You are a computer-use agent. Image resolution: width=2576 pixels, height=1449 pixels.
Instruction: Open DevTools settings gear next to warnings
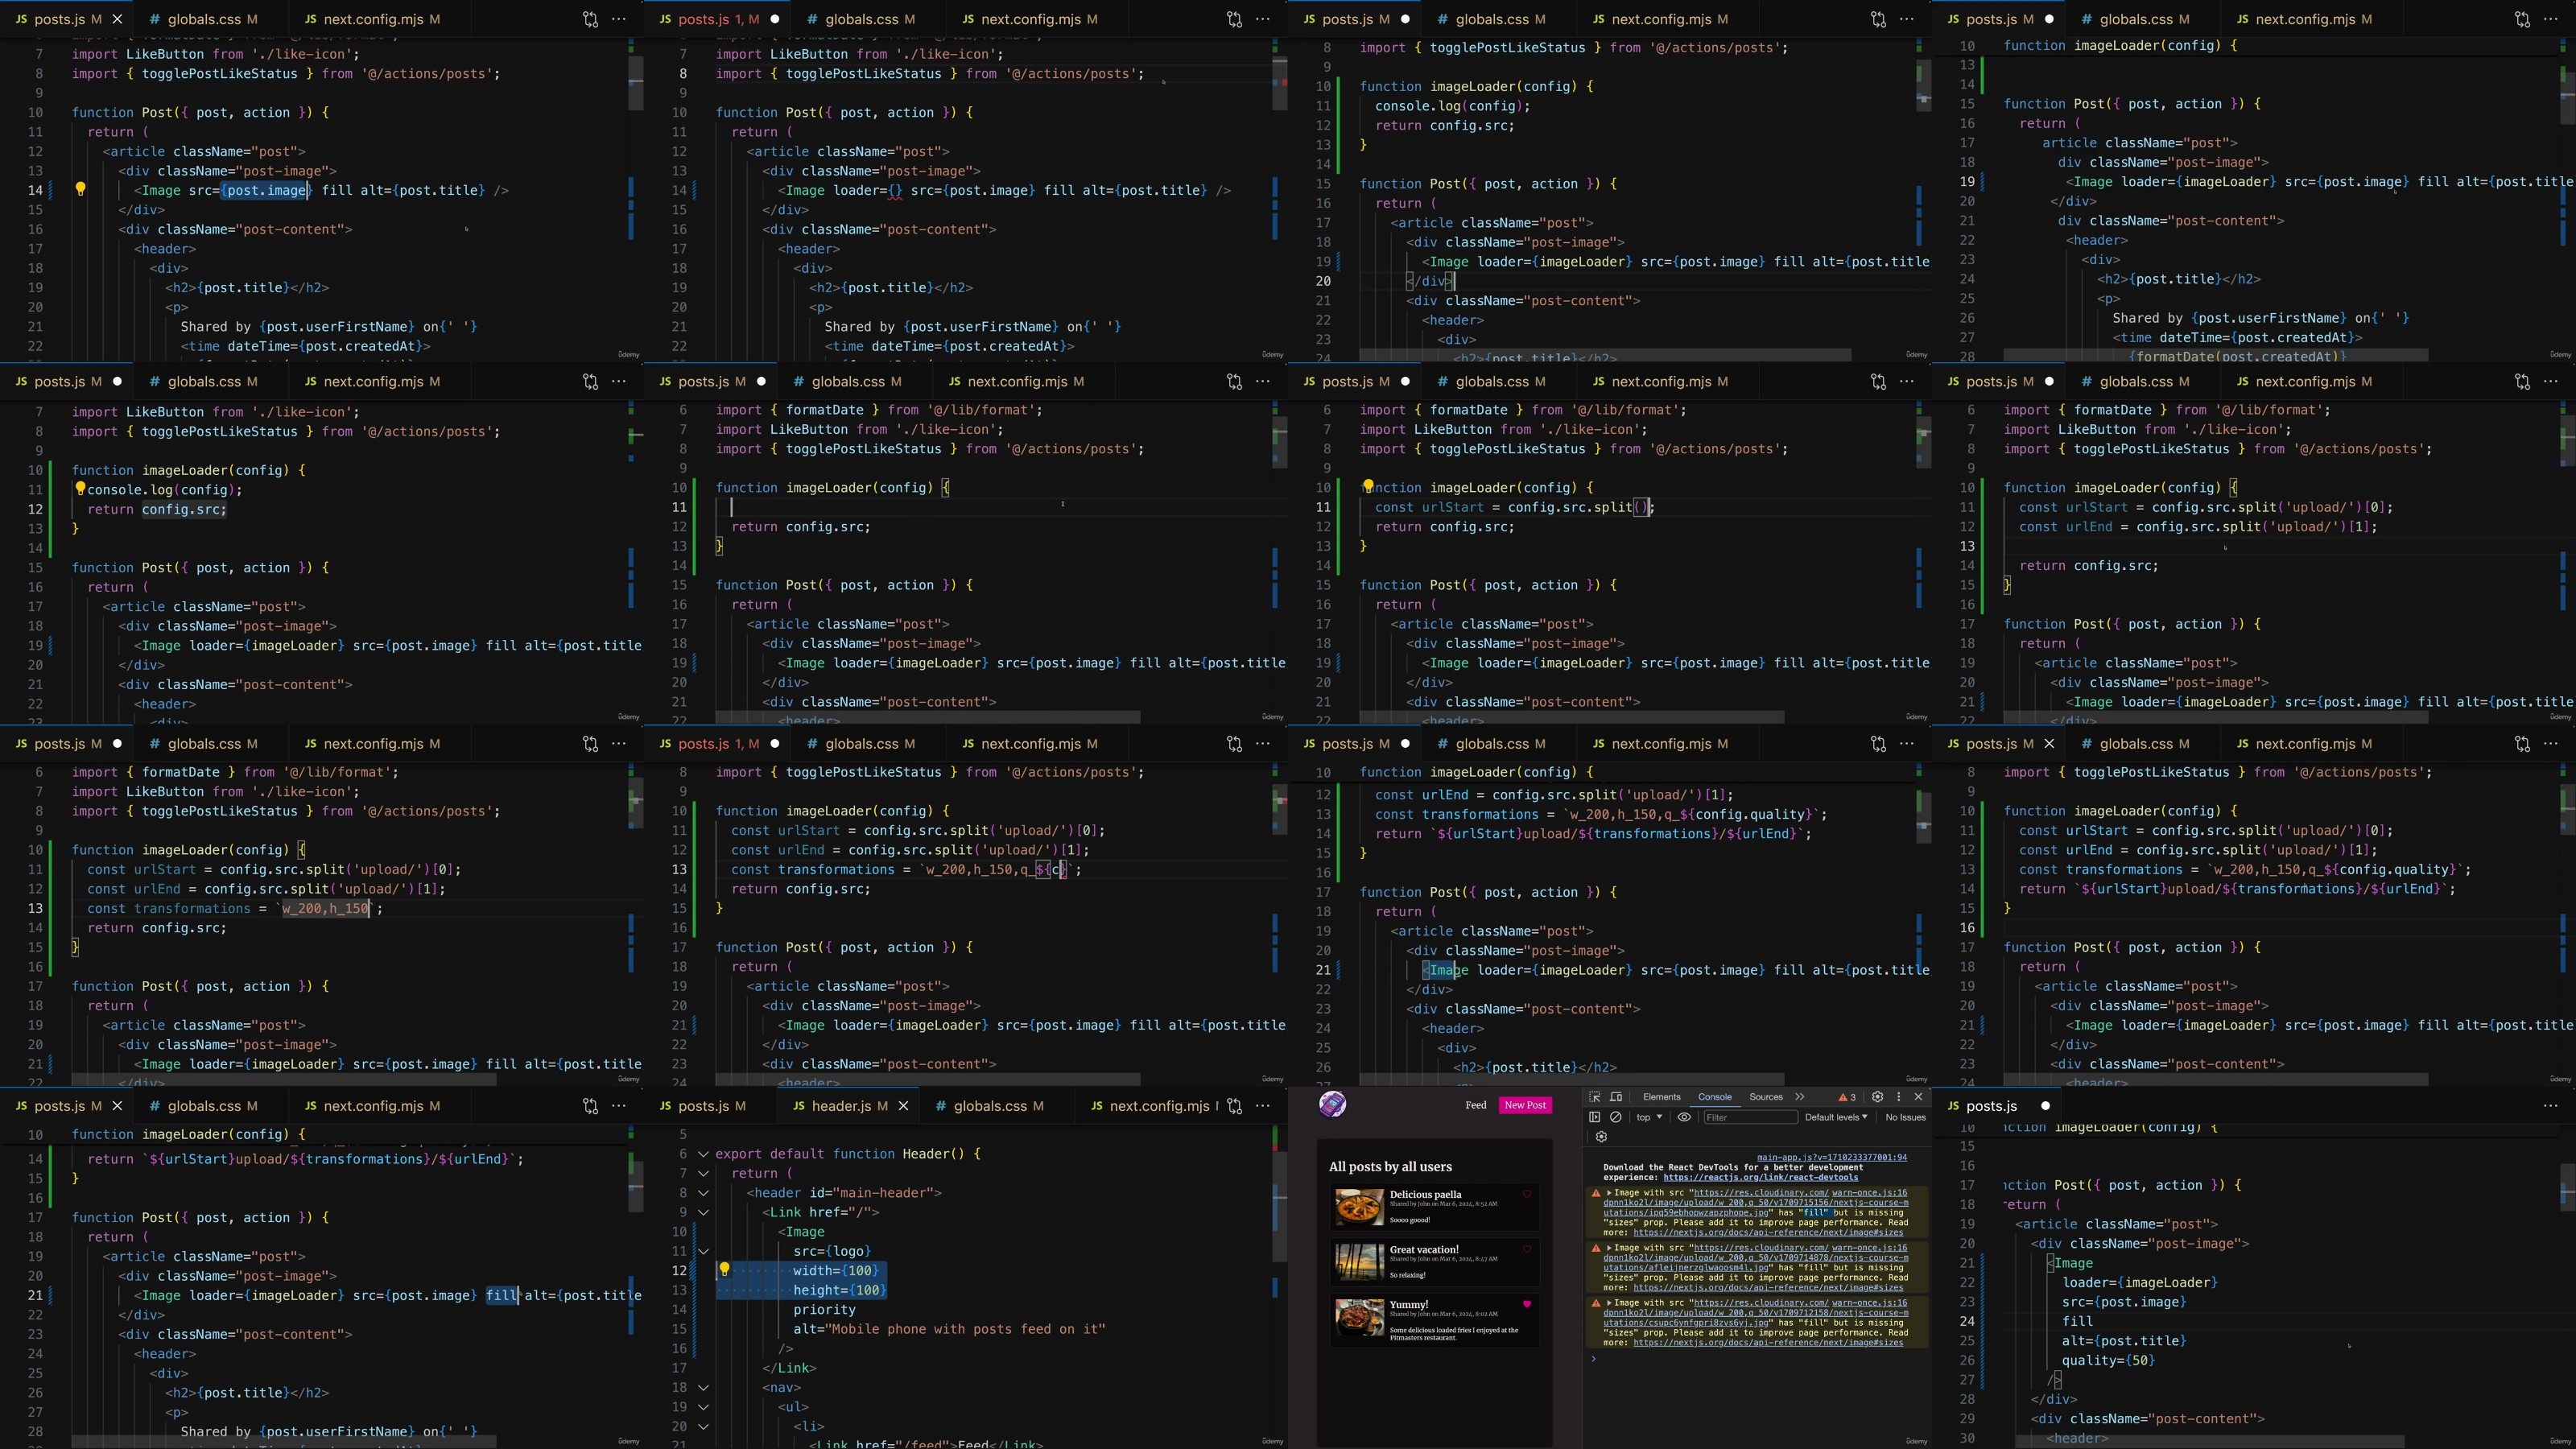point(1877,1097)
